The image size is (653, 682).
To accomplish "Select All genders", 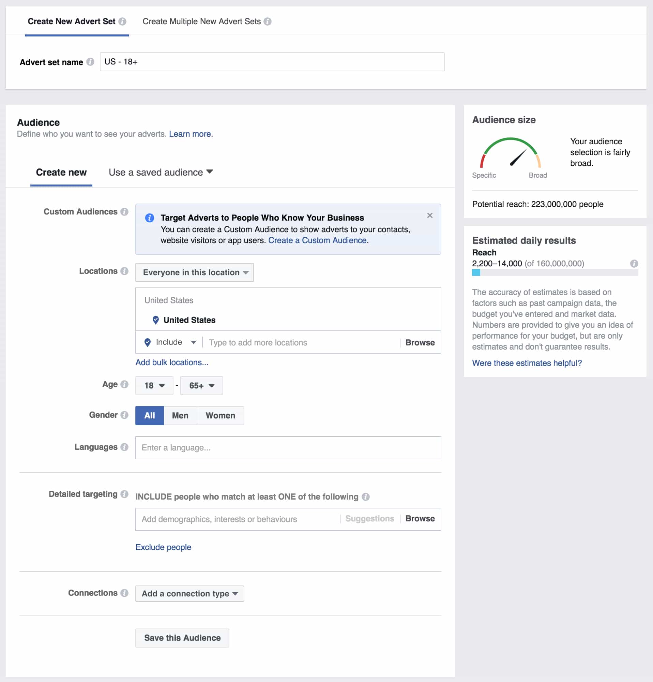I will pyautogui.click(x=150, y=415).
